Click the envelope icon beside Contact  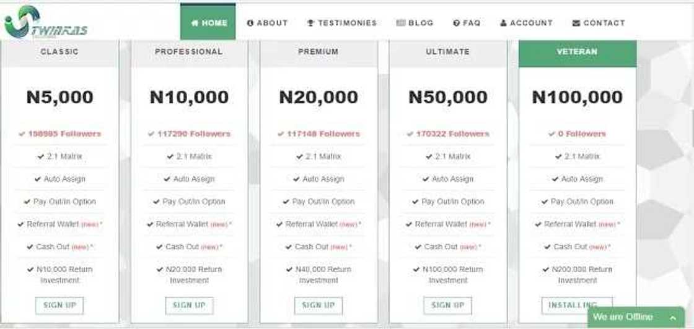[576, 23]
